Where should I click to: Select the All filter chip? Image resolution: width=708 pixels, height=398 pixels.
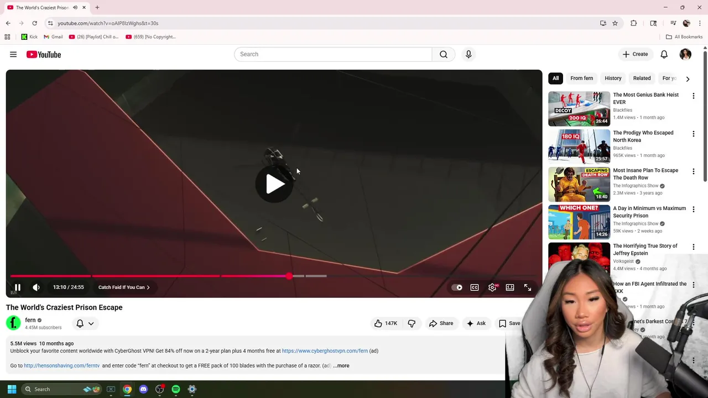tap(555, 78)
